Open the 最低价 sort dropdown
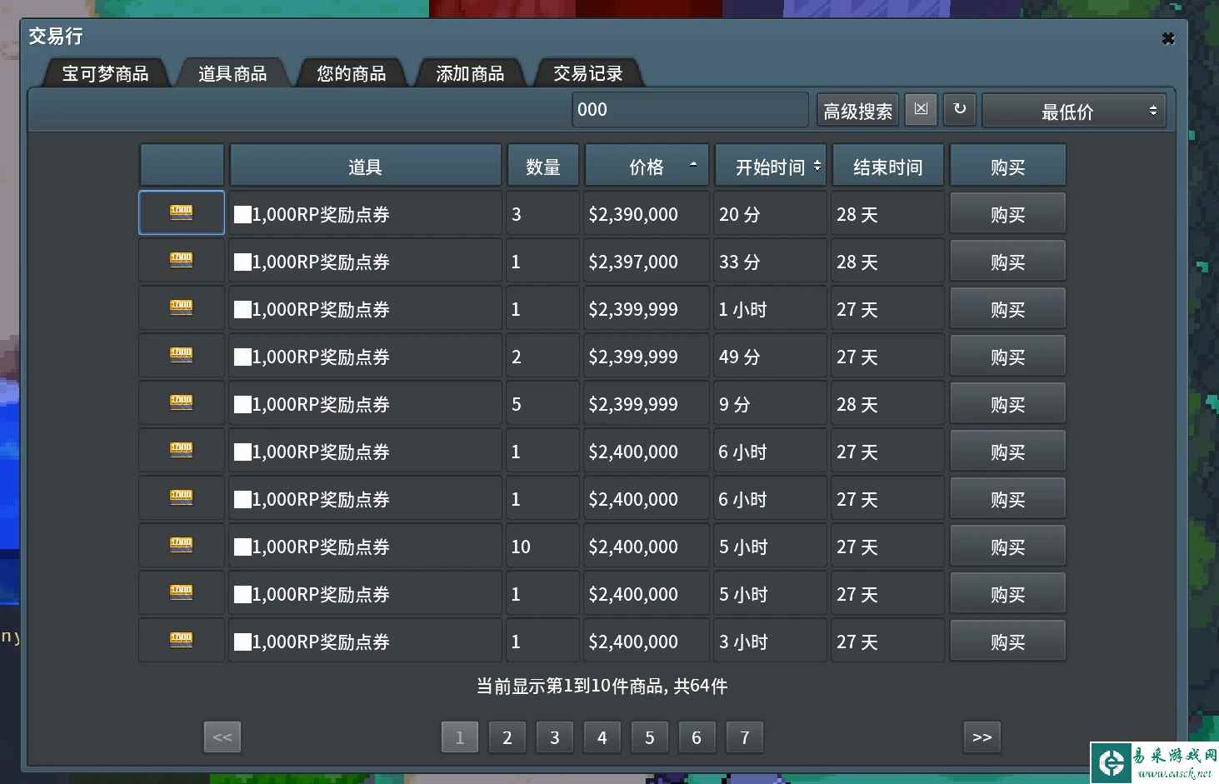 pos(1073,111)
